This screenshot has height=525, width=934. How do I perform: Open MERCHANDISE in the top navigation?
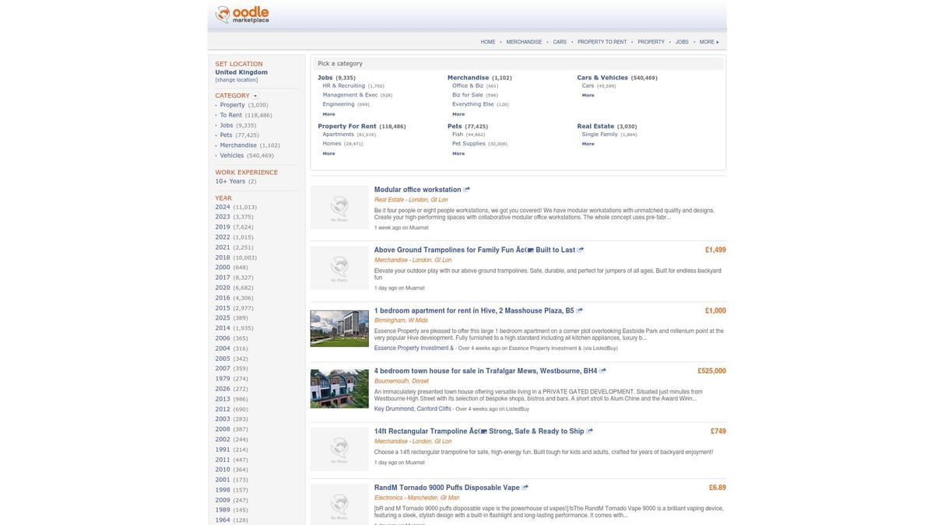pyautogui.click(x=524, y=42)
